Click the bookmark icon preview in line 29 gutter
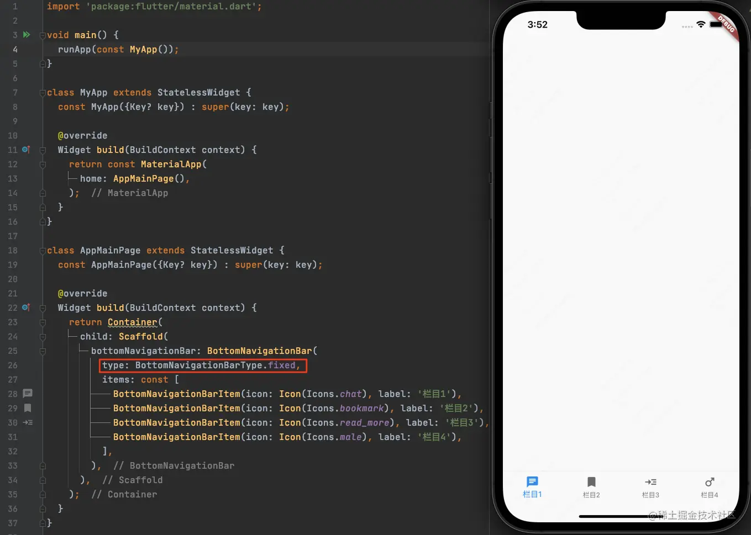Screen dimensions: 751x535 (28, 408)
